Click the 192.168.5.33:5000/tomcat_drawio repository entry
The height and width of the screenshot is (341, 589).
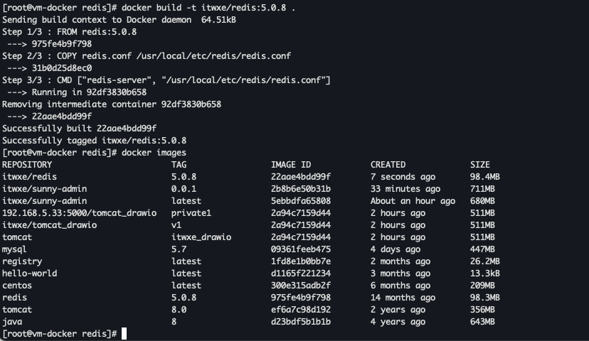coord(79,213)
